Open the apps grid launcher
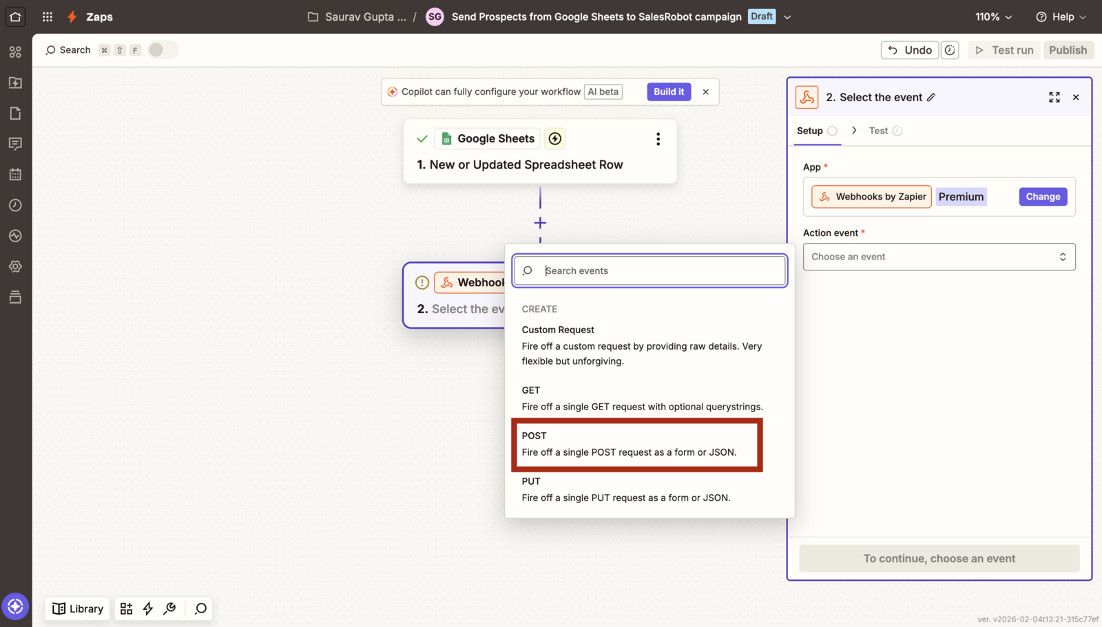The height and width of the screenshot is (627, 1102). (48, 17)
